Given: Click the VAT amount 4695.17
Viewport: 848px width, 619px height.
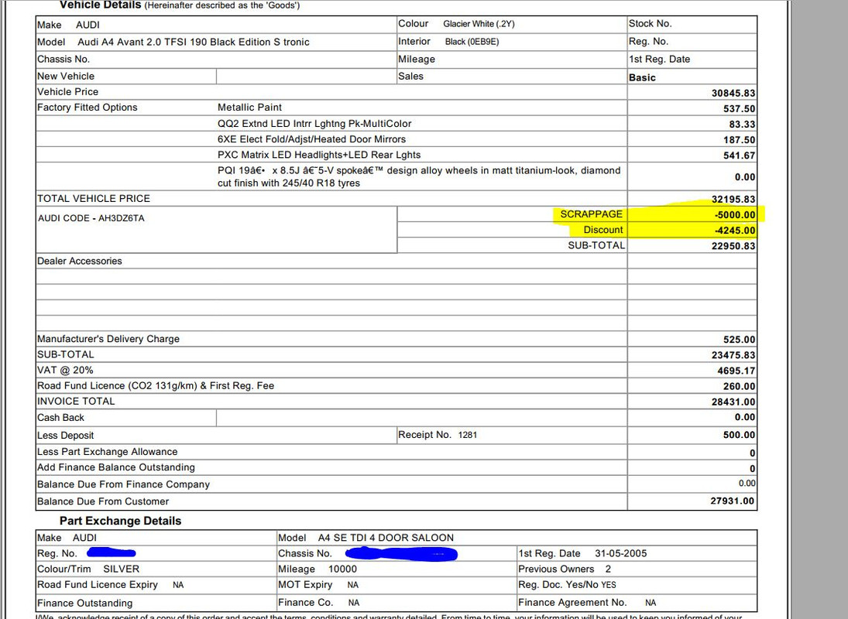Looking at the screenshot, I should coord(736,371).
